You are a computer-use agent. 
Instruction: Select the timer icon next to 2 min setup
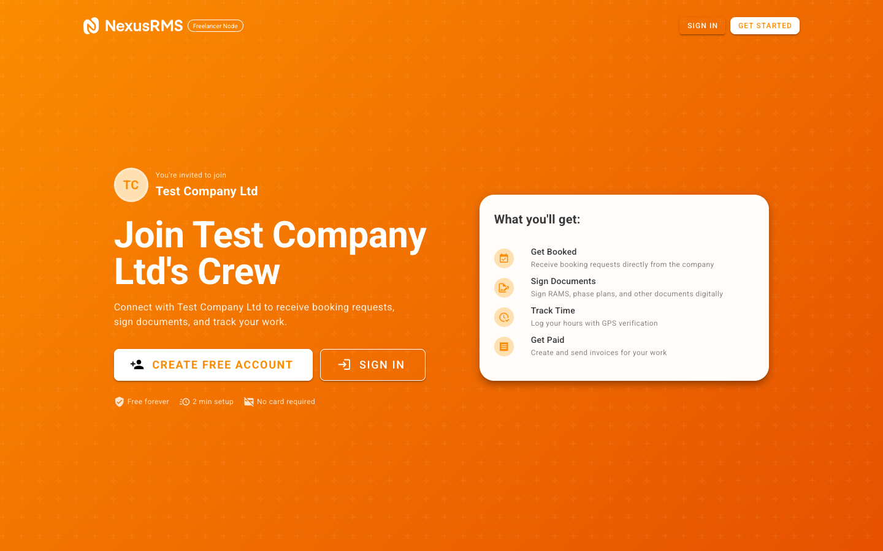click(185, 402)
